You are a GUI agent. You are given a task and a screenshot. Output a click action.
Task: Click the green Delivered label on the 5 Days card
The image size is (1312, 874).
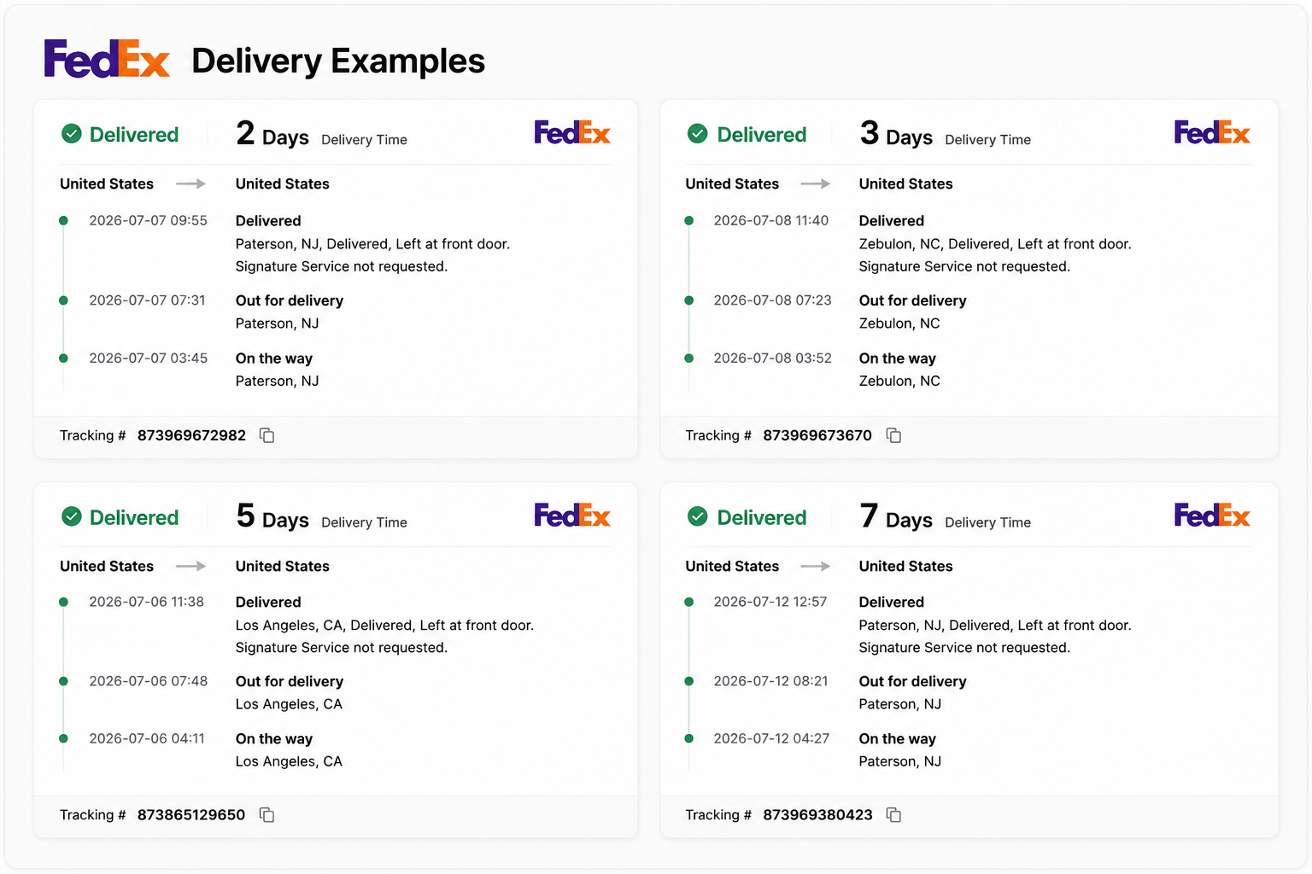click(134, 517)
